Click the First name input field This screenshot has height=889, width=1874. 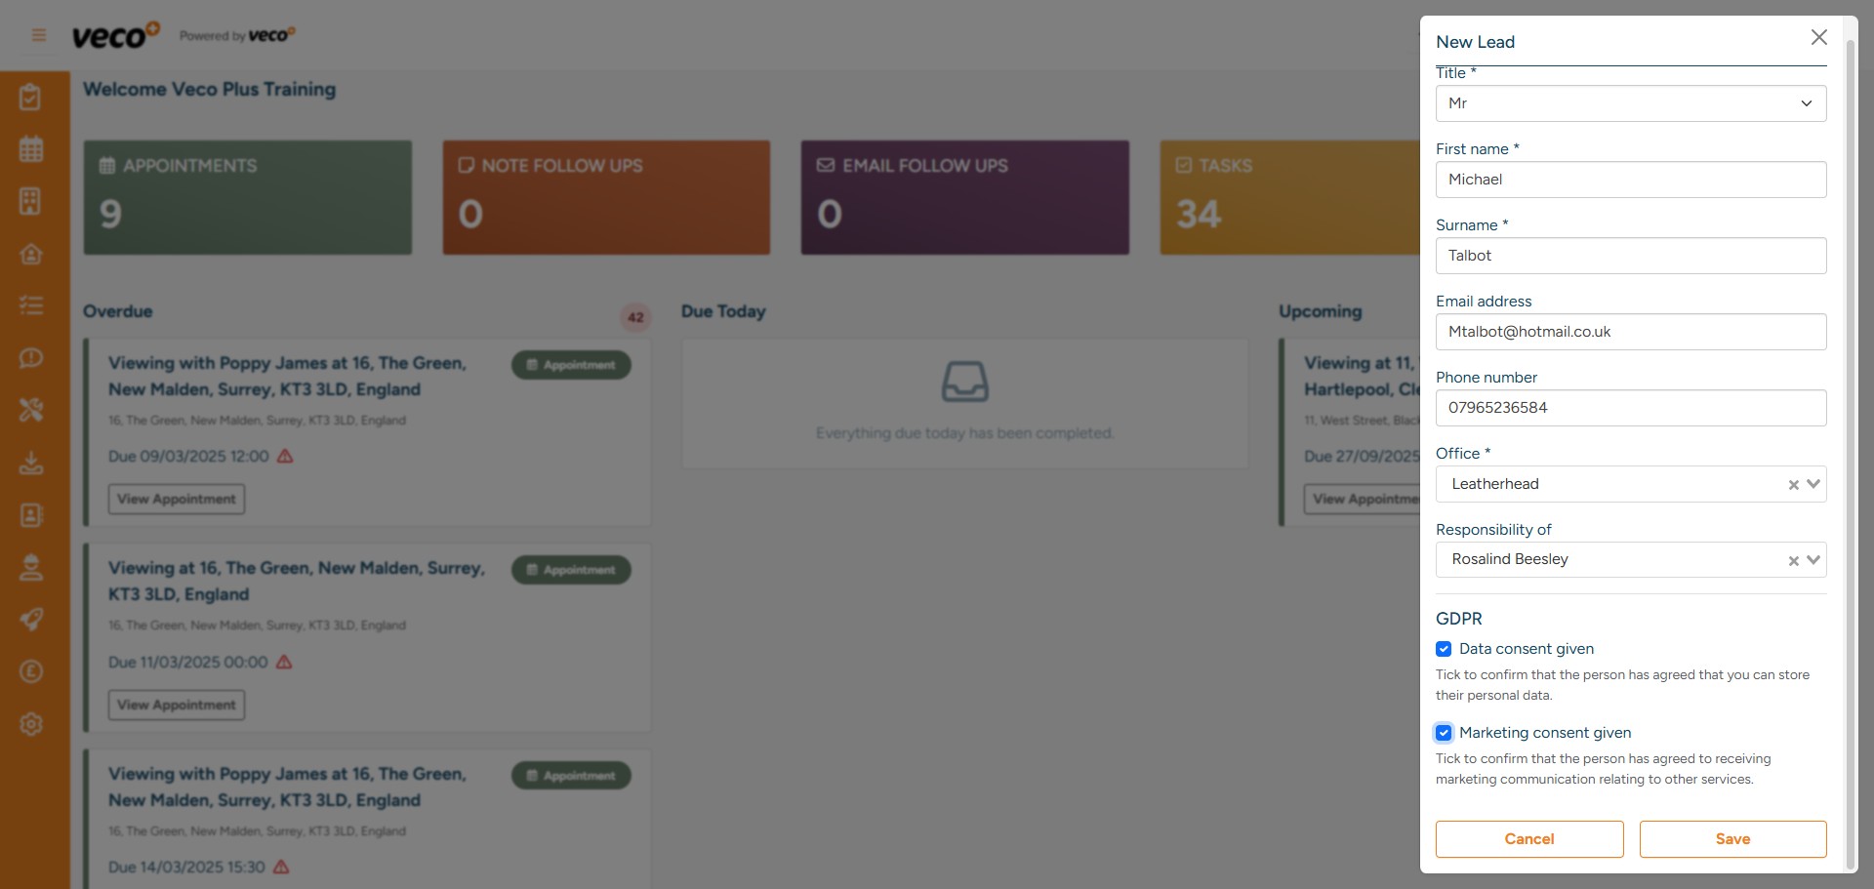1630,180
